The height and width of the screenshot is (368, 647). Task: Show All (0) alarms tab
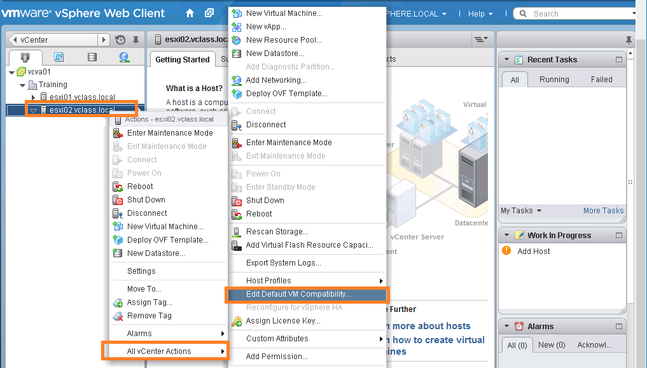pos(517,346)
